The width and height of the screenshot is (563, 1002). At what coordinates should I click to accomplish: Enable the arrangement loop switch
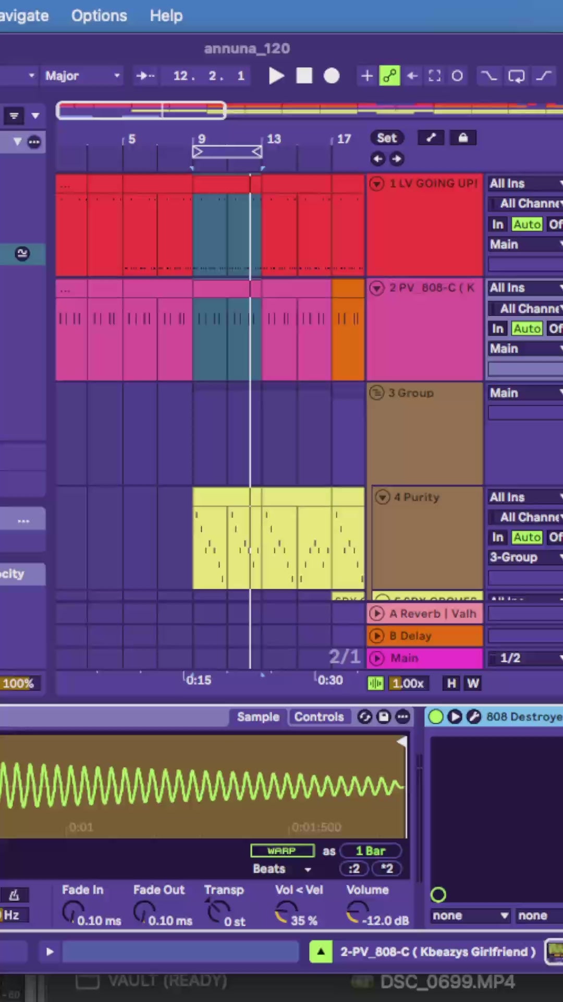516,76
